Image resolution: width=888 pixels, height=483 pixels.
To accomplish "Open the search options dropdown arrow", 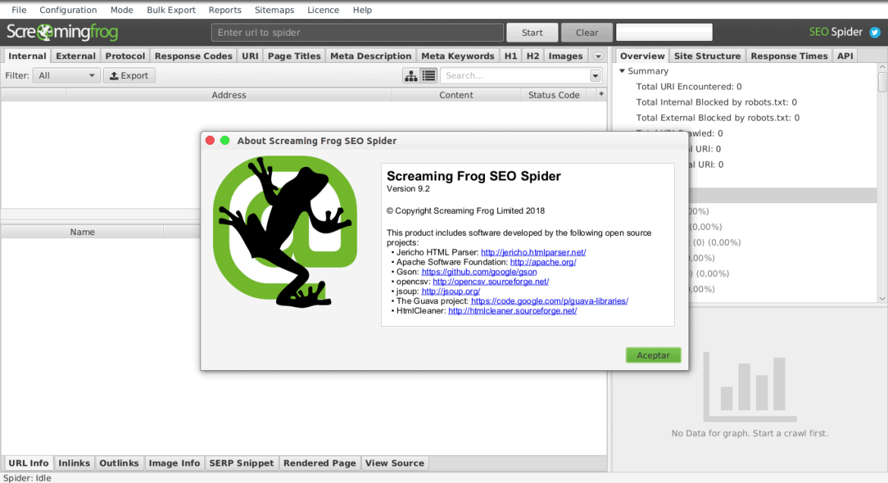I will (x=595, y=76).
